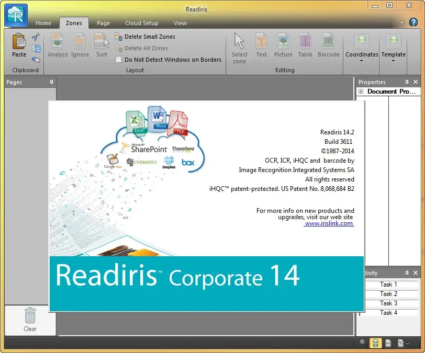Click the Readiris application logo button
This screenshot has height=353, width=425.
click(x=16, y=15)
